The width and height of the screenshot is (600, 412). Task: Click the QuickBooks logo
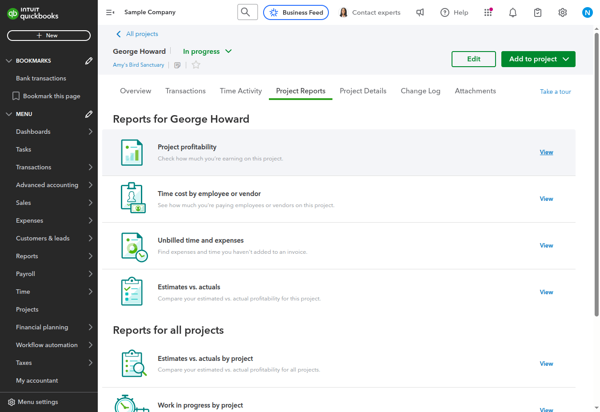(33, 13)
